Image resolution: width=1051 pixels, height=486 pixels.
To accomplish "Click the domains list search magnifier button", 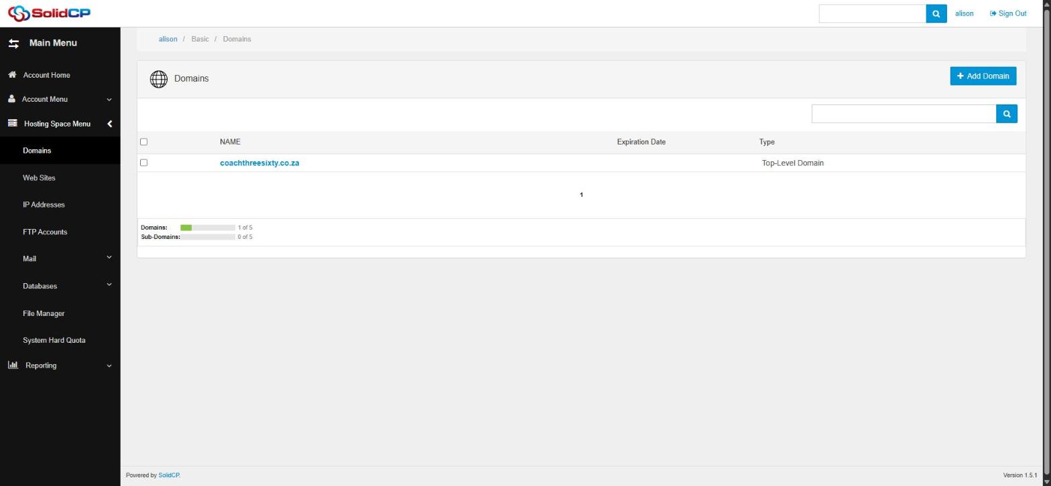I will click(1007, 114).
